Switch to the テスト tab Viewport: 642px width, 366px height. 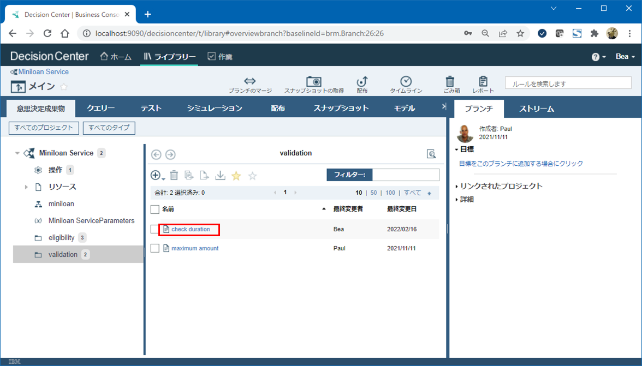tap(151, 109)
